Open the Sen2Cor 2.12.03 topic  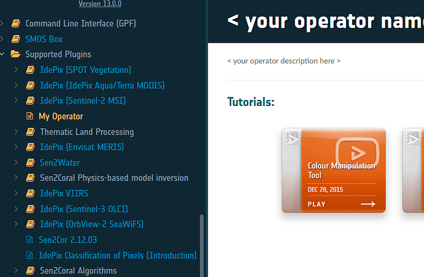[x=68, y=240]
